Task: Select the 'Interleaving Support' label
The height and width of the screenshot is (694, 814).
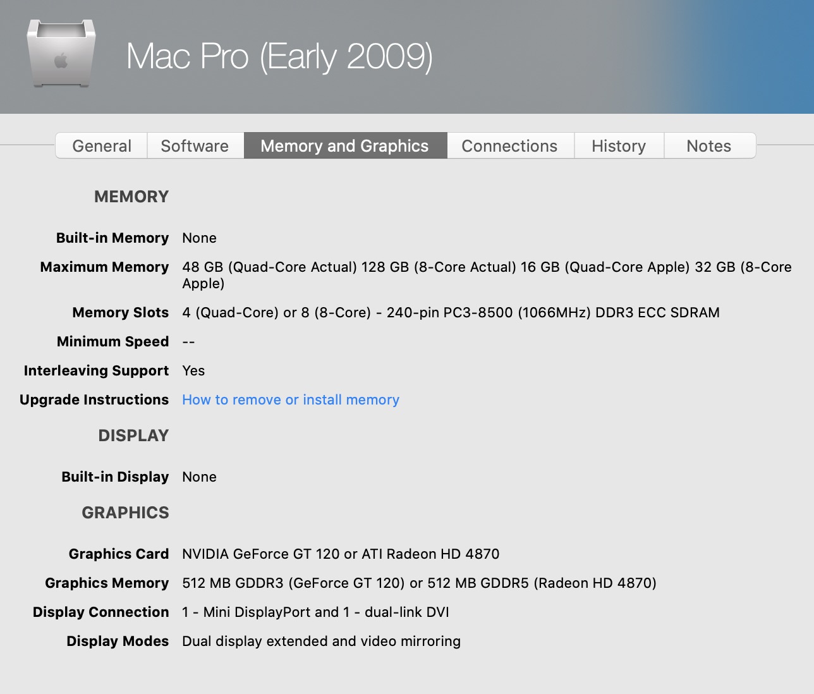Action: (x=96, y=370)
